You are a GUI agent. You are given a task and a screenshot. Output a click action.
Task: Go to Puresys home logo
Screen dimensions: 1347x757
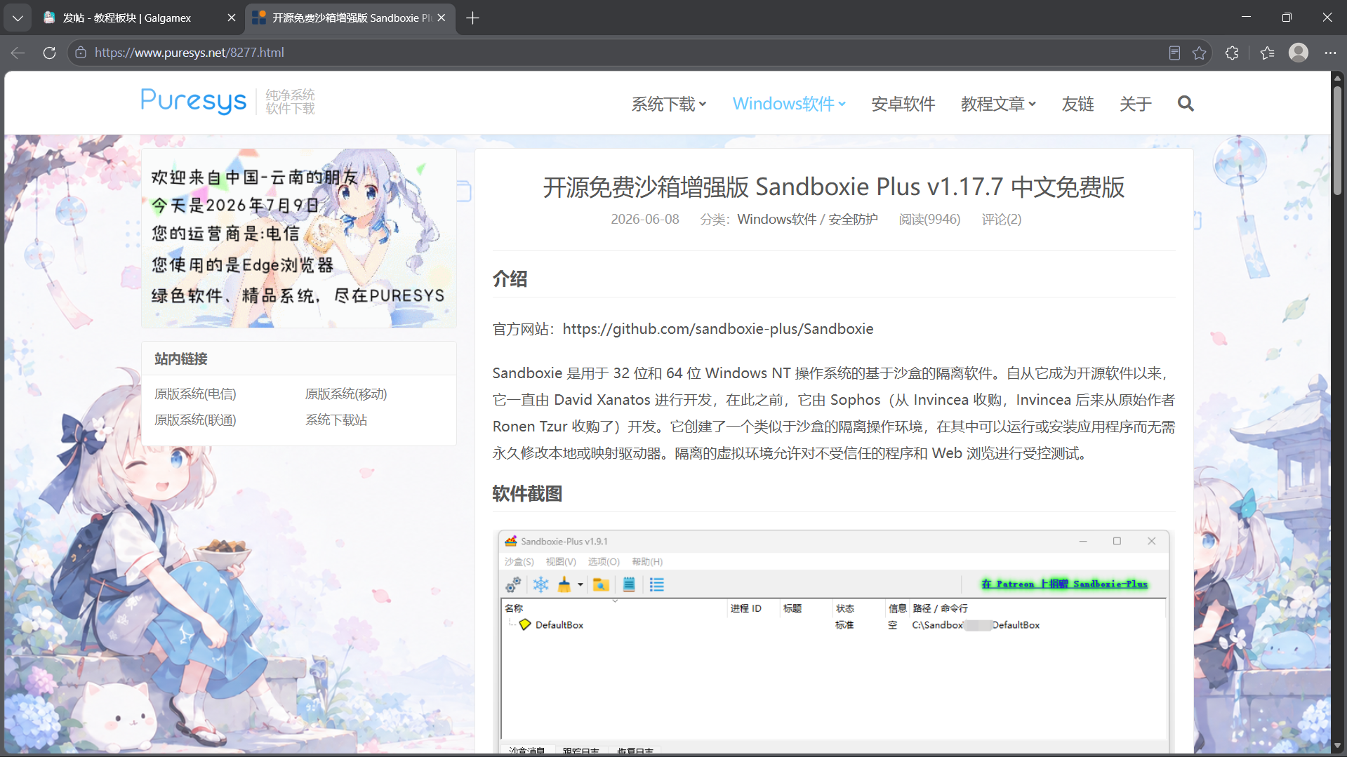click(228, 102)
